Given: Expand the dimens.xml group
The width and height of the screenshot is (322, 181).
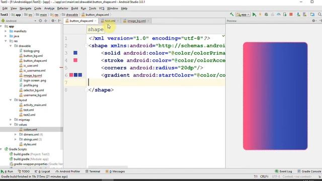Looking at the screenshot, I should tap(16, 134).
